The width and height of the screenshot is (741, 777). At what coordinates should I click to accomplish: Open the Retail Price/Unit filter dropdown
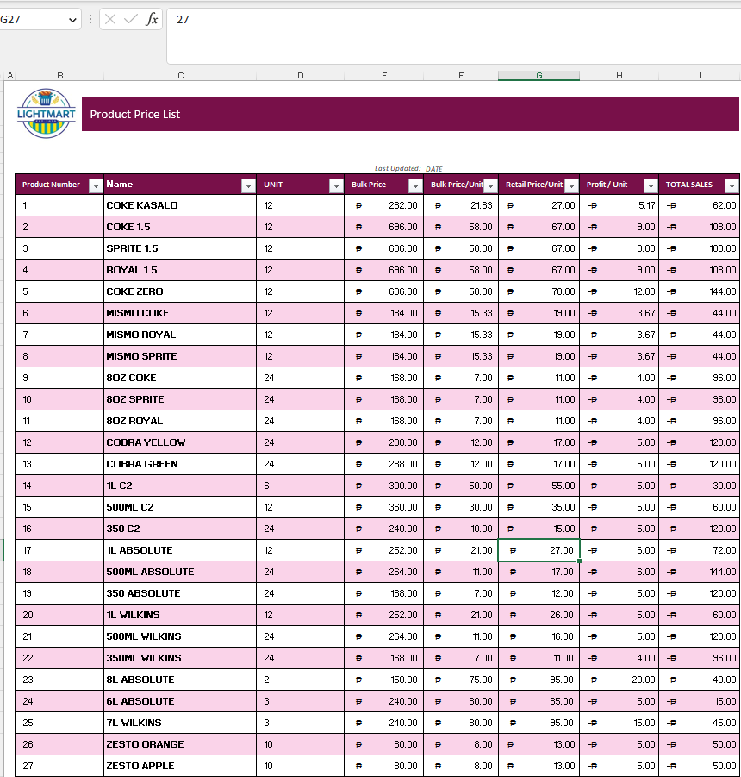(572, 185)
